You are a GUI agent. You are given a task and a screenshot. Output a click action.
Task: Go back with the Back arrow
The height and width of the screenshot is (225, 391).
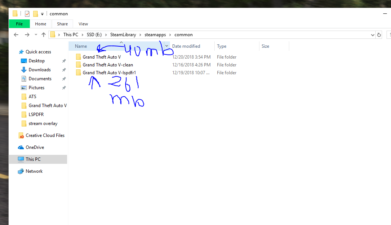click(x=16, y=35)
